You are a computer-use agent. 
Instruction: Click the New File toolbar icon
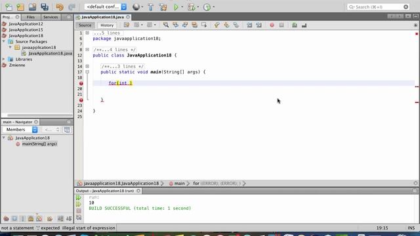(9, 7)
